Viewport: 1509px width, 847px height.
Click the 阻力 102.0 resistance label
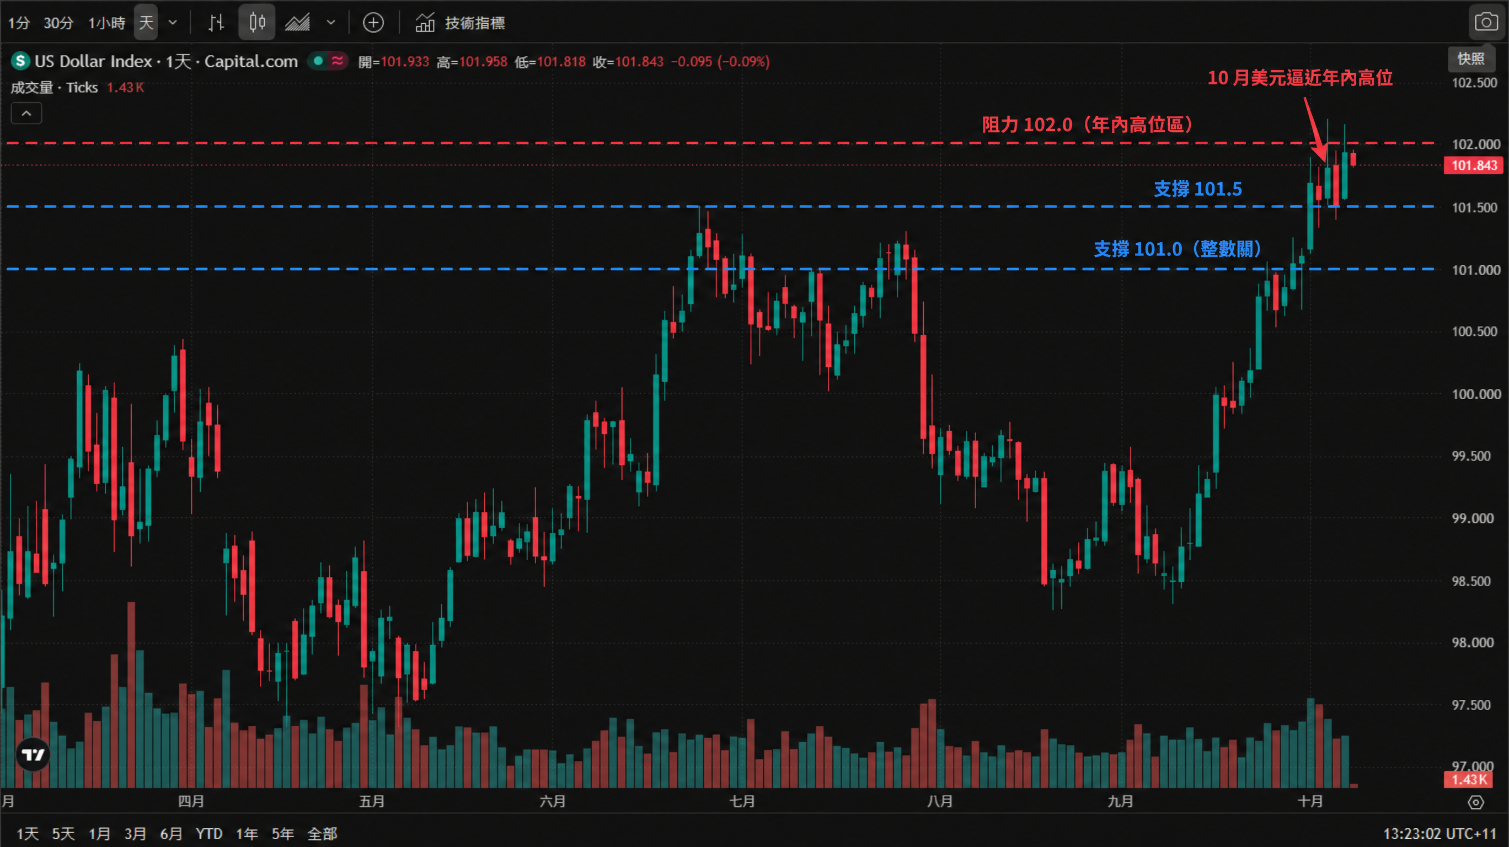point(1088,124)
